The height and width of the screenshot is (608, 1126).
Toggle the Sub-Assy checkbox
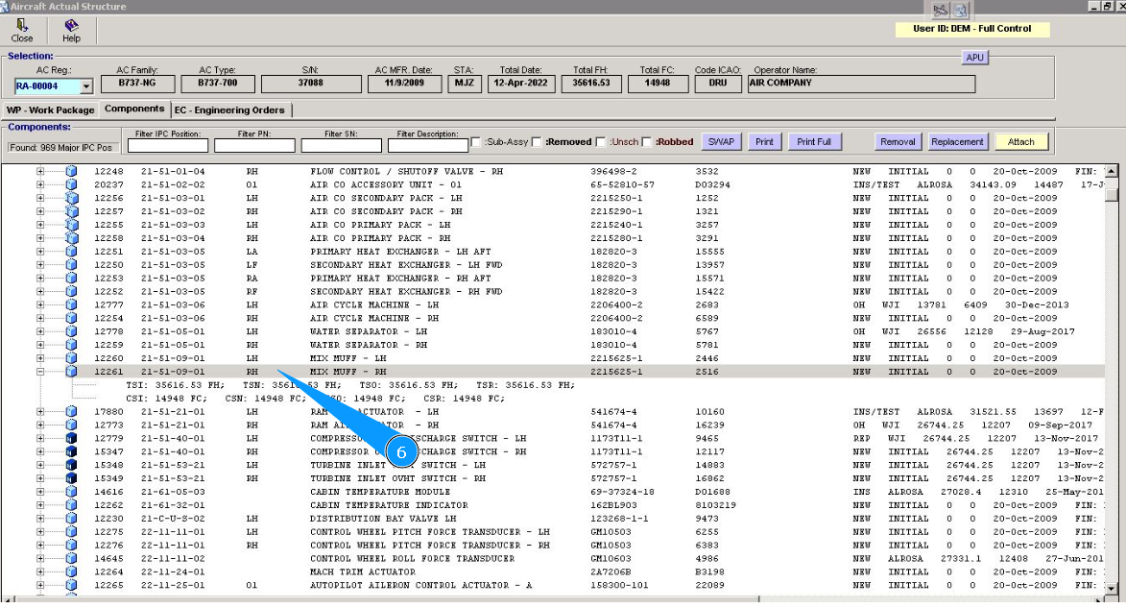475,141
